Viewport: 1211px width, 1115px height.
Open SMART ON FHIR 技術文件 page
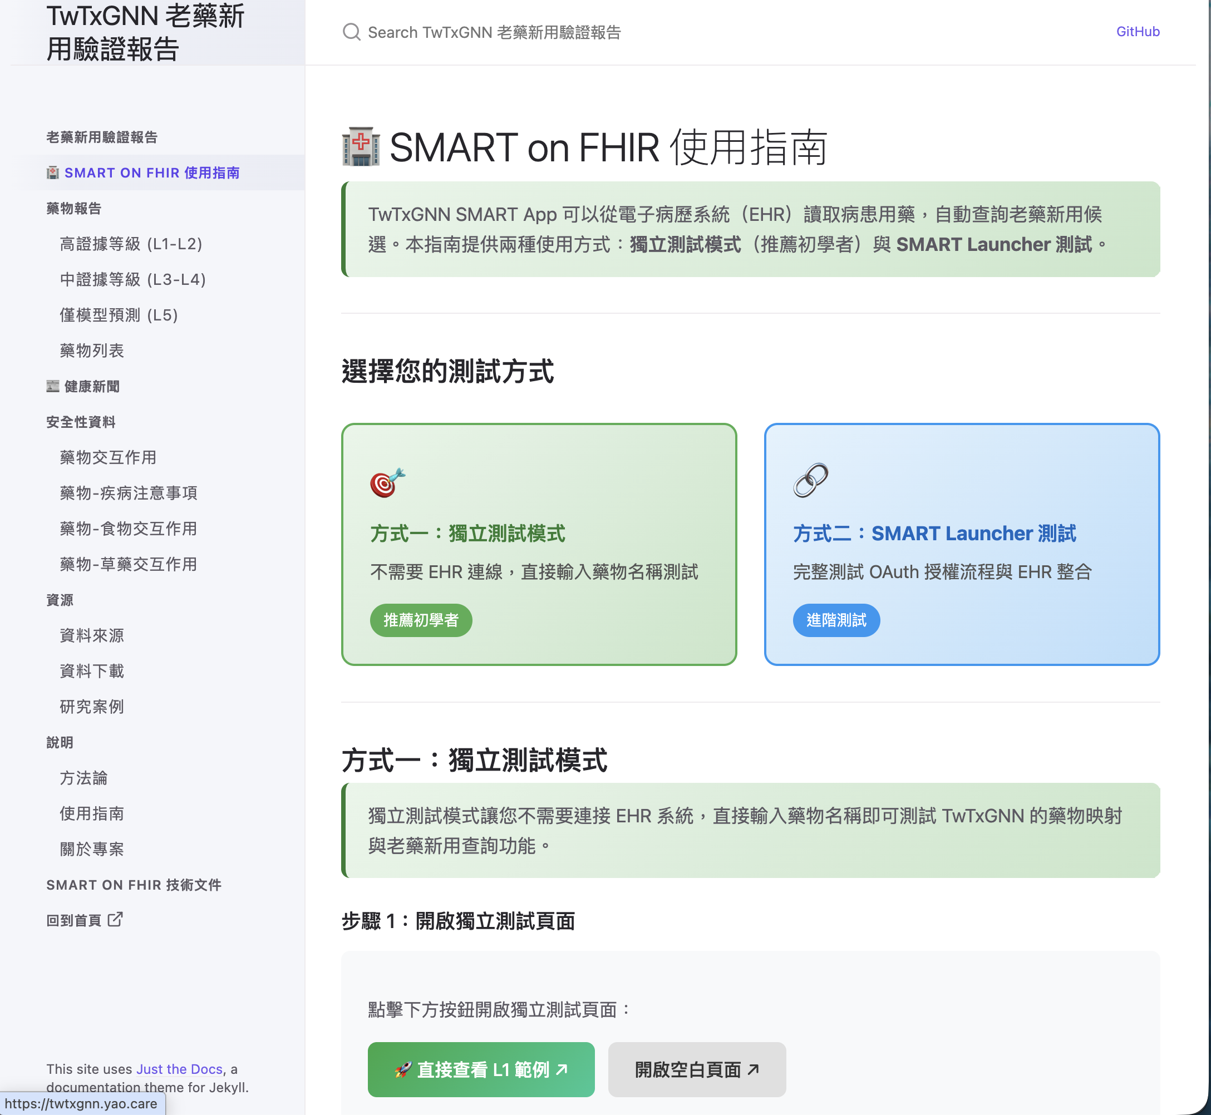(134, 885)
